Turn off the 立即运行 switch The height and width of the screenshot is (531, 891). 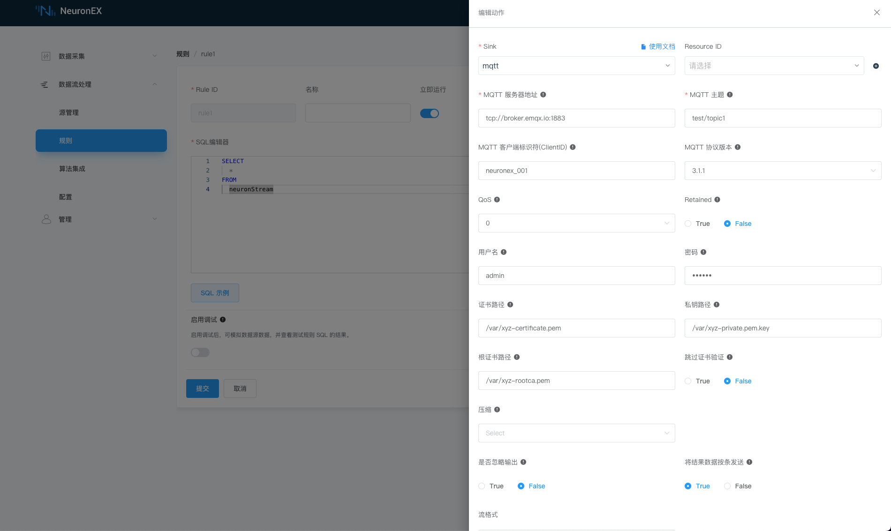pyautogui.click(x=430, y=113)
